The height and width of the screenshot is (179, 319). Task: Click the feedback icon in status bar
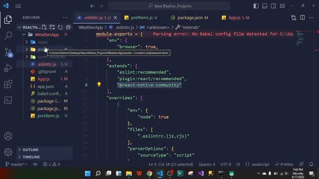[302, 164]
